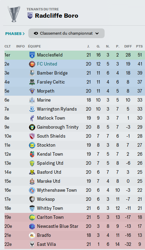Click the Macclesfield club badge icon

[x=32, y=55]
